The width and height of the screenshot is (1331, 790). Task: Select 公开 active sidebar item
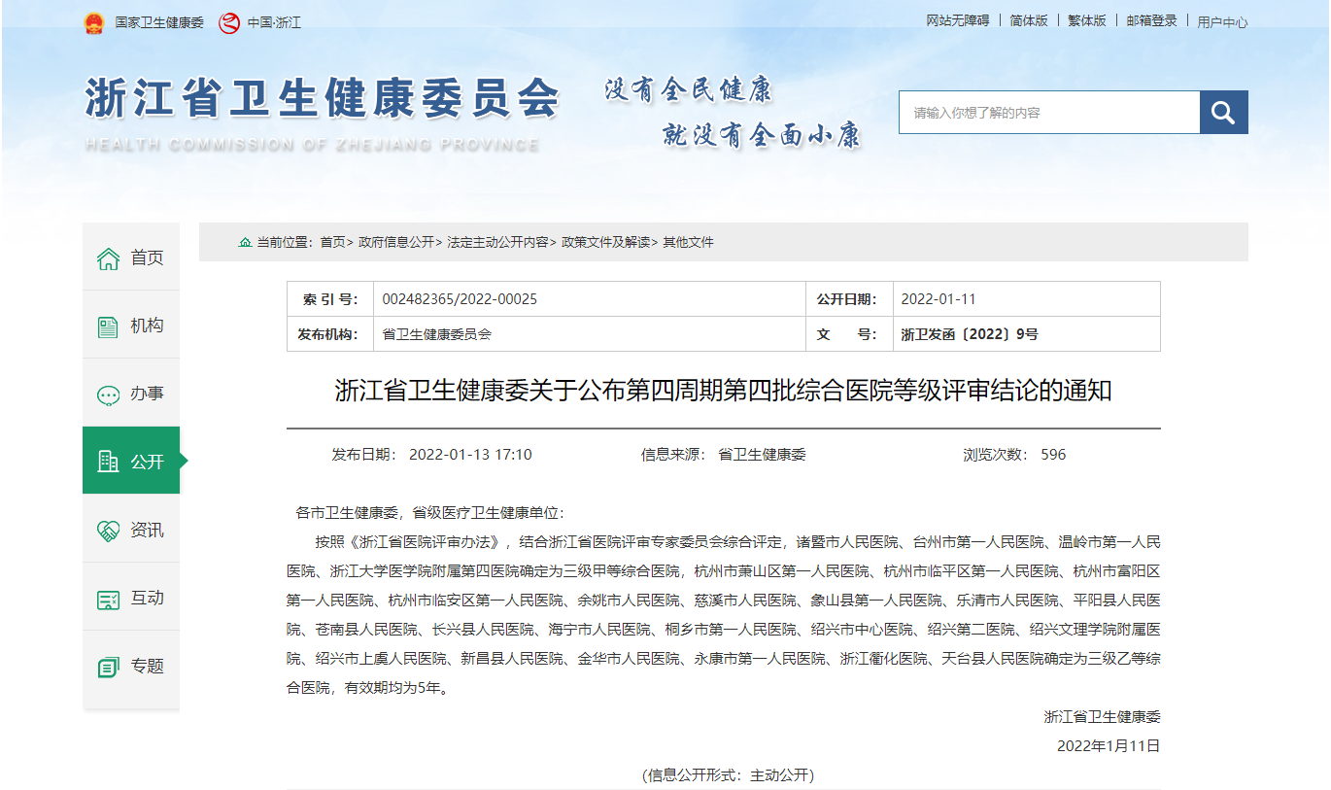pos(131,461)
